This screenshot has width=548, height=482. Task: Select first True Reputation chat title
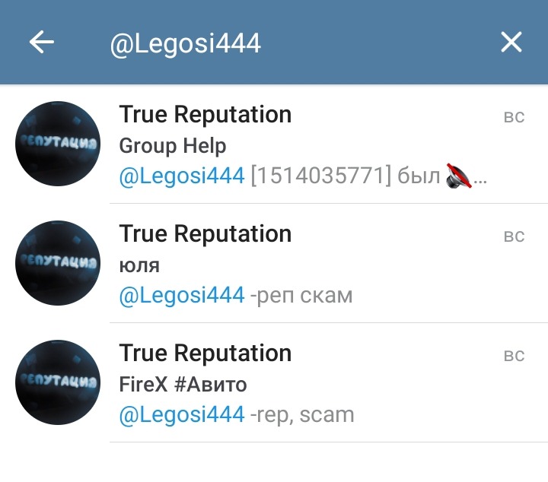pyautogui.click(x=205, y=115)
